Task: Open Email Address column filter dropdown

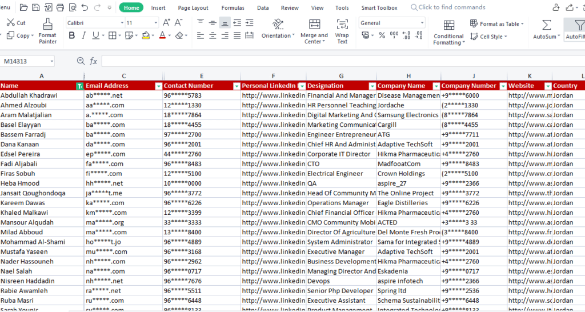Action: [159, 86]
